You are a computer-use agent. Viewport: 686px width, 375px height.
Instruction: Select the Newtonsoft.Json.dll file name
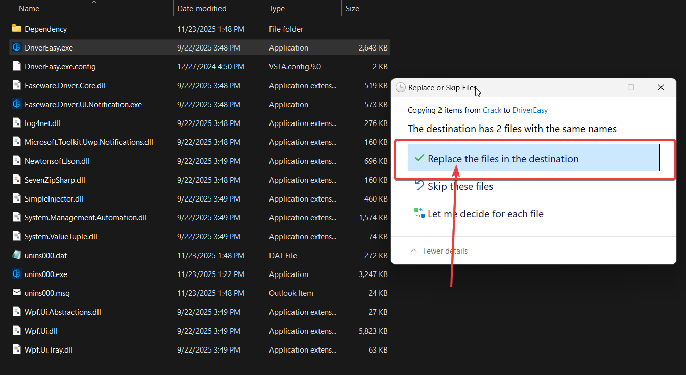57,161
